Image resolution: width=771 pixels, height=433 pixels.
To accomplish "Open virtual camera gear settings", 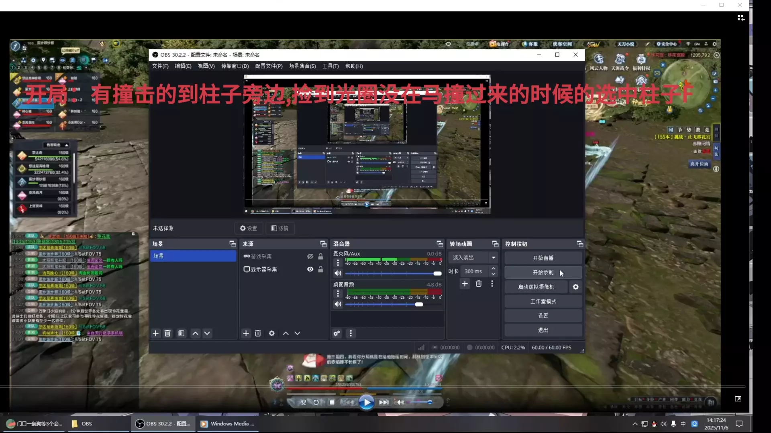I will click(x=575, y=287).
